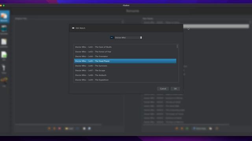Image resolution: width=252 pixels, height=141 pixels.
Task: Open the Episodes panel in the sidebar
Action: pos(4,30)
